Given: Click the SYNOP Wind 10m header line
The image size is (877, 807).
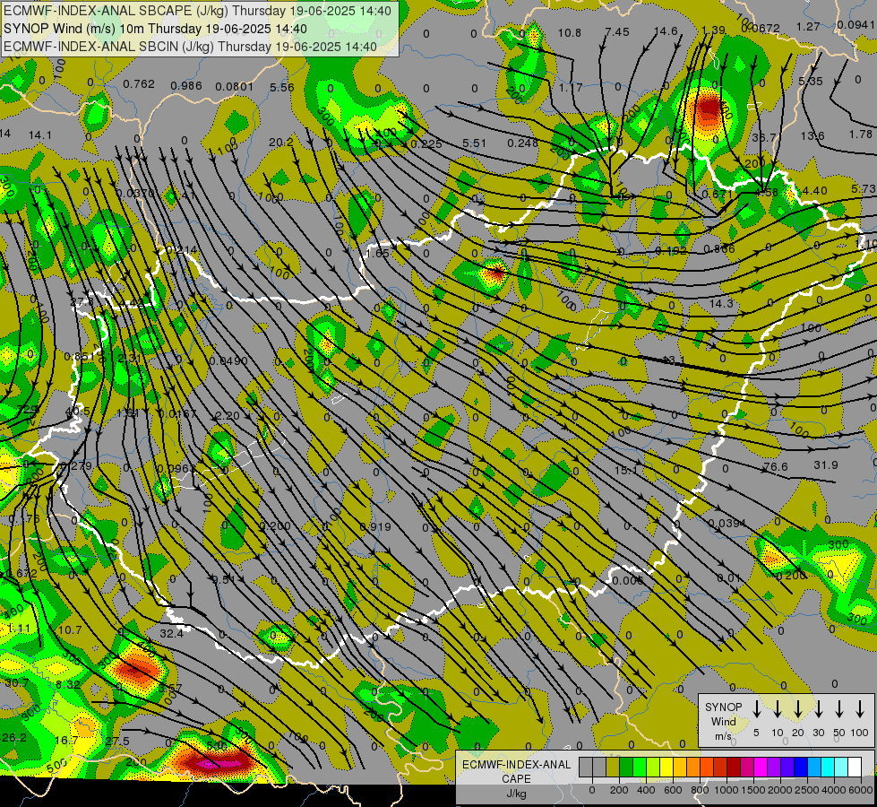Looking at the screenshot, I should [155, 29].
